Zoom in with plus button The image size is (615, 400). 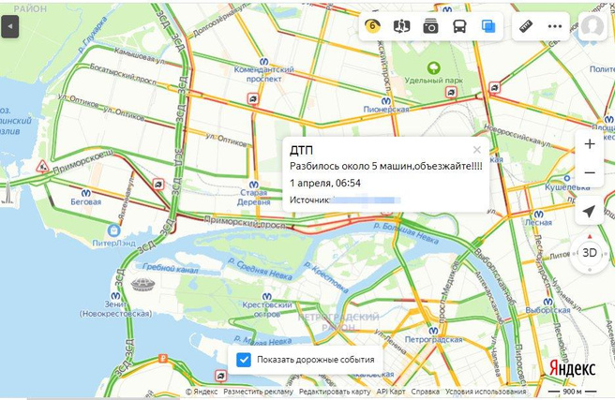tap(590, 144)
